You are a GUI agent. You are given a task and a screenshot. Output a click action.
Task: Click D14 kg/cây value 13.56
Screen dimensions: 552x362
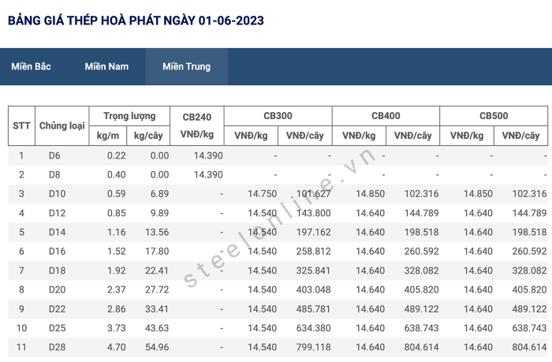pos(157,232)
